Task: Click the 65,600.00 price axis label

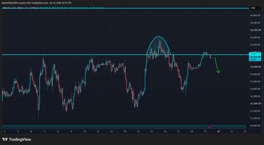Action: (x=255, y=37)
